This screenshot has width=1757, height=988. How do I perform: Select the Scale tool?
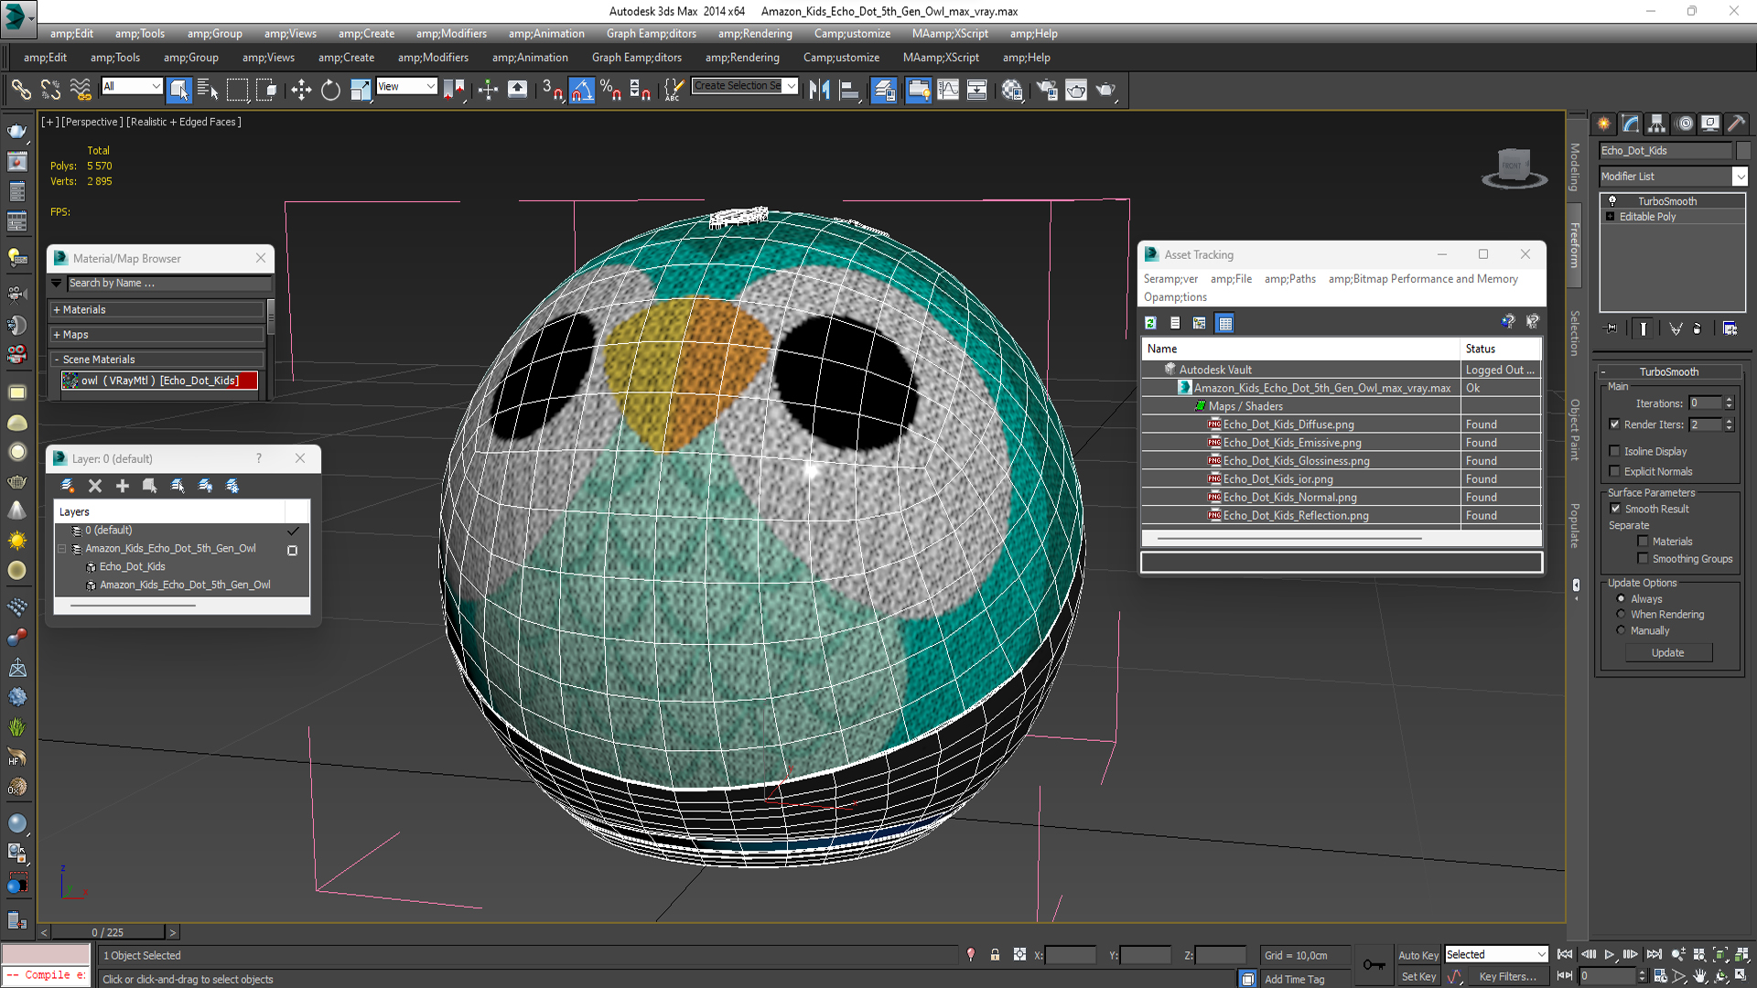pos(361,89)
